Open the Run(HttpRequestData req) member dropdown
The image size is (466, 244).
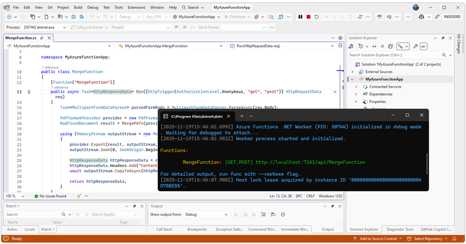click(282, 46)
